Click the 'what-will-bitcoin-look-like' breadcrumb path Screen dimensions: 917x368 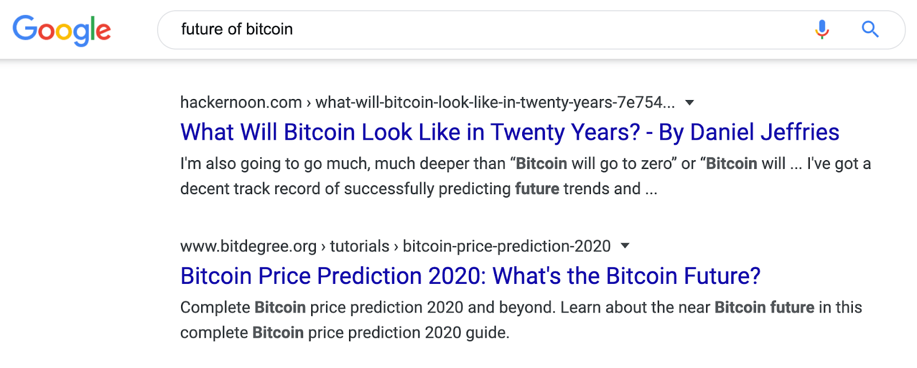pyautogui.click(x=496, y=102)
